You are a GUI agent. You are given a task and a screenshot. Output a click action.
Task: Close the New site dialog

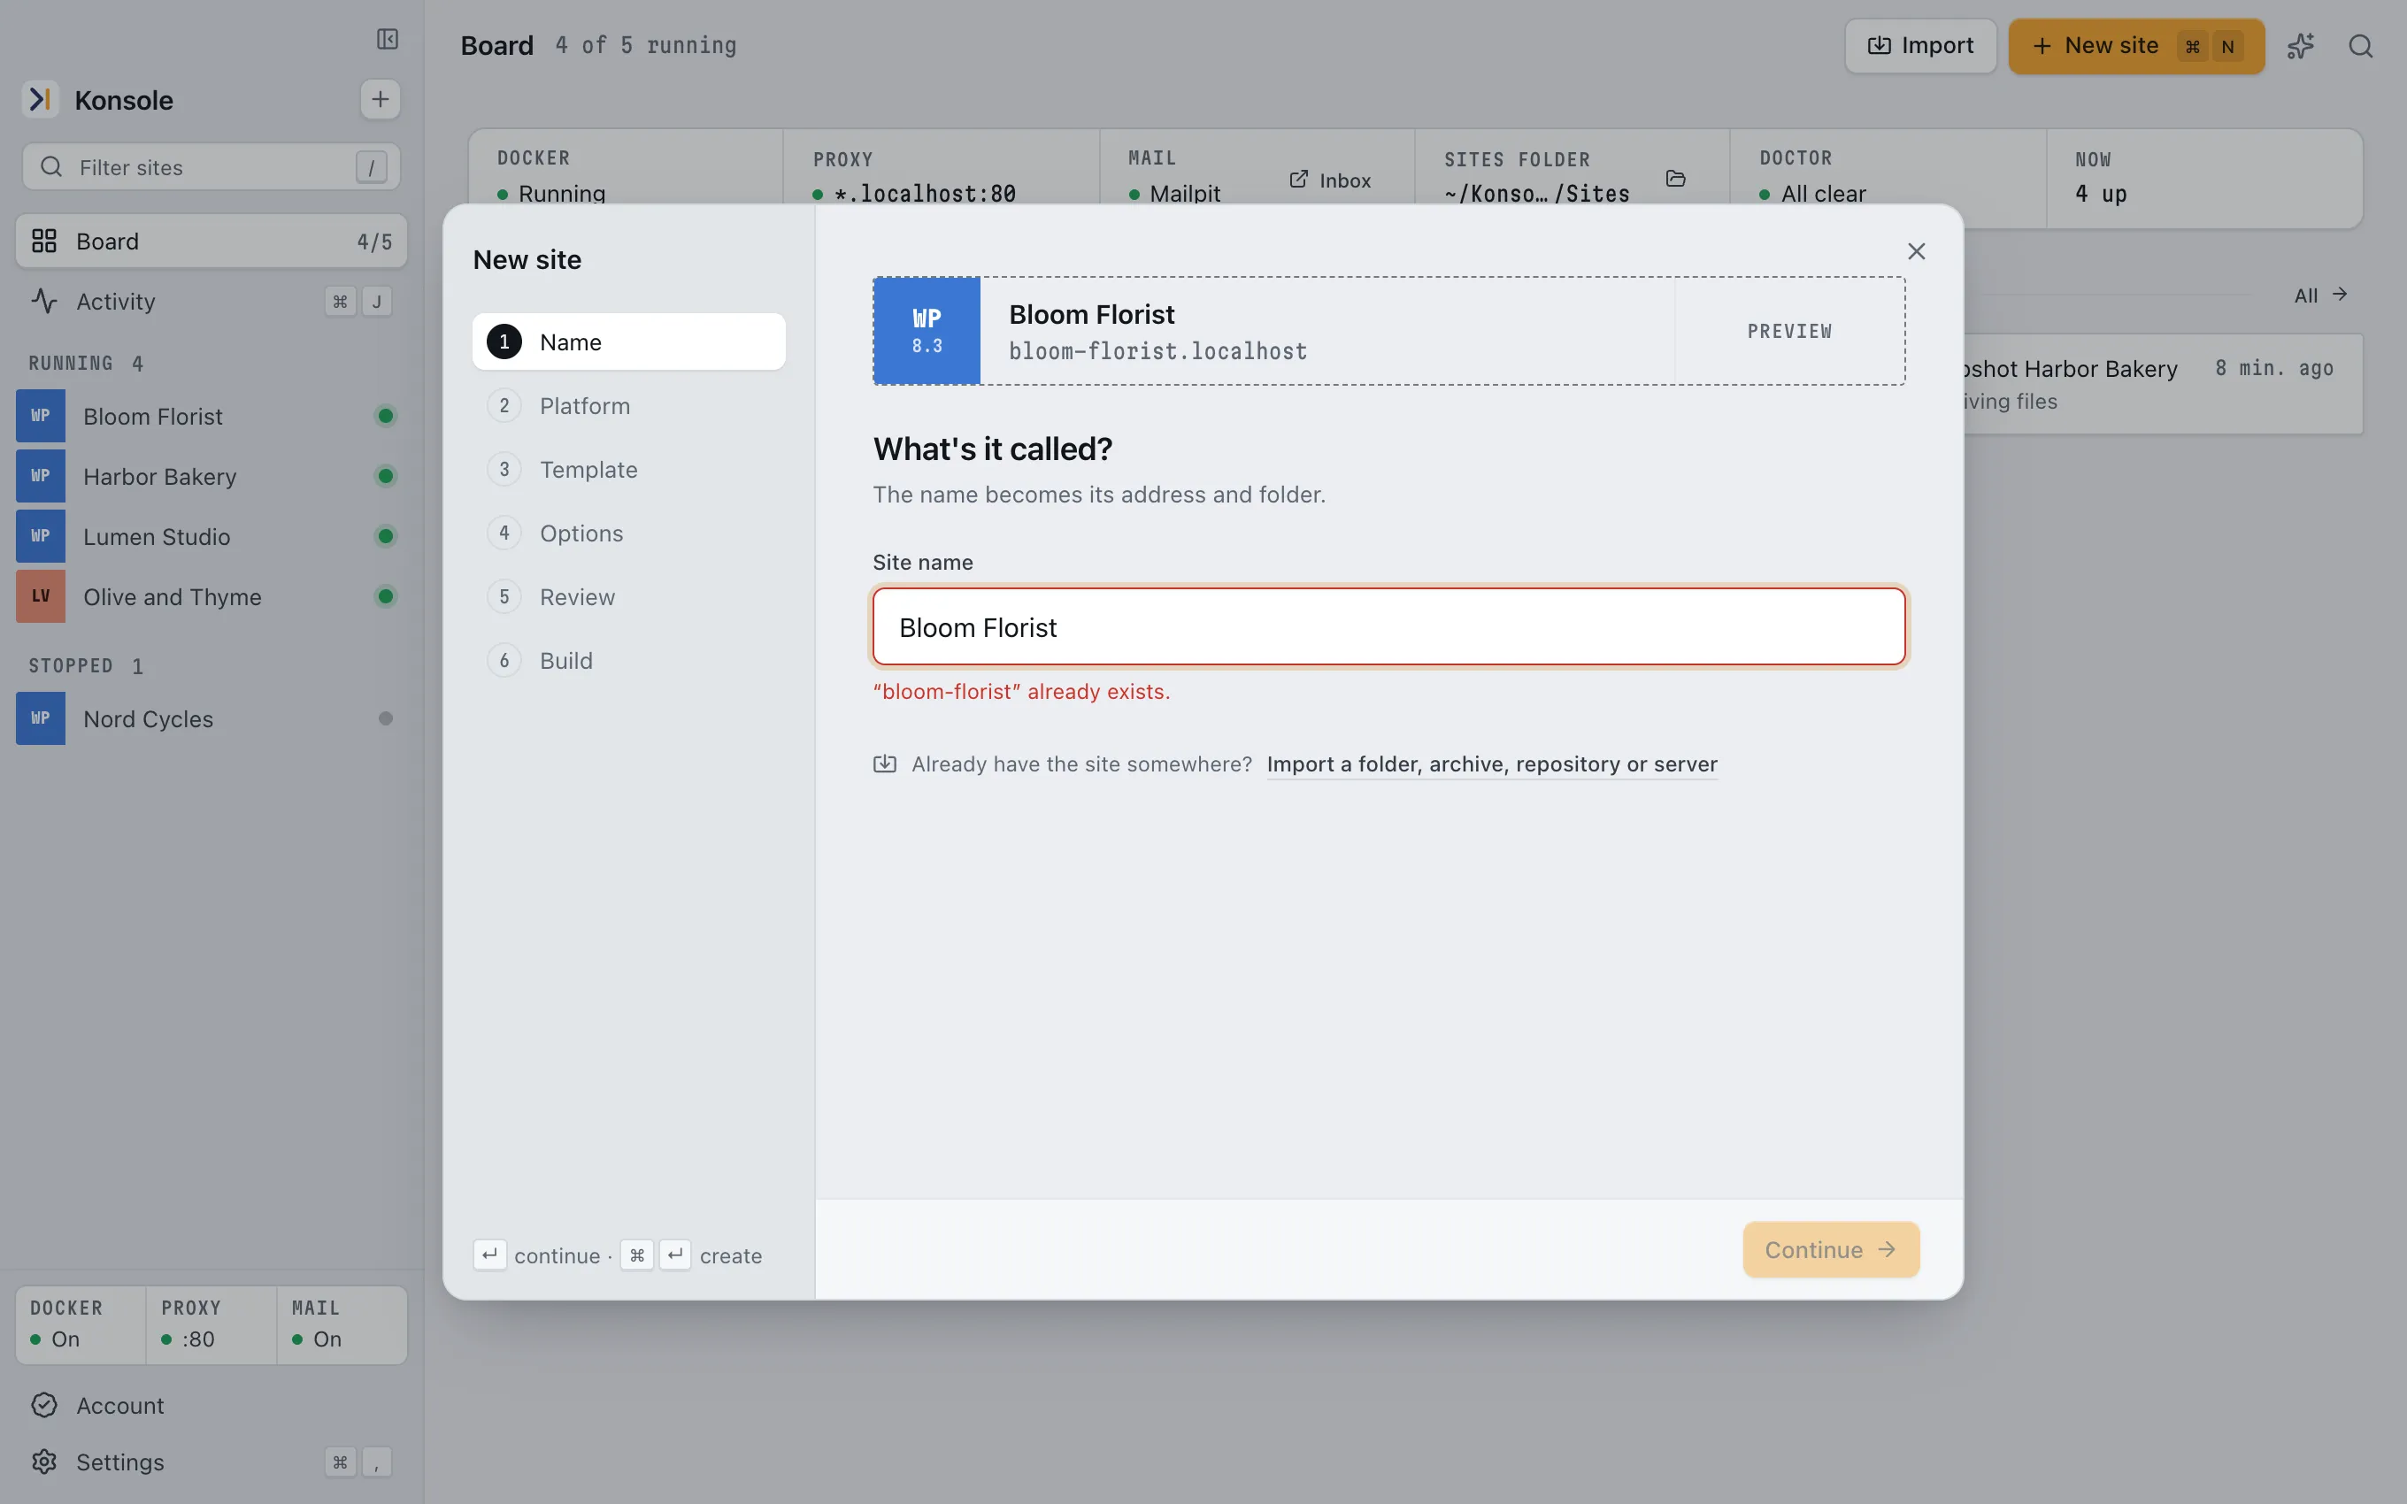tap(1916, 250)
